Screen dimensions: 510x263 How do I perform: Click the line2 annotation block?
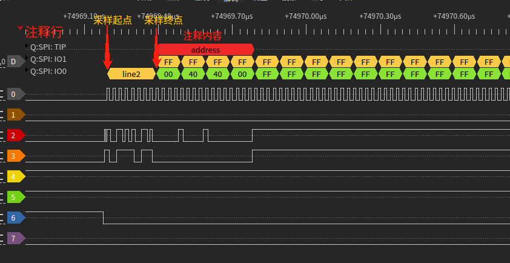pos(131,74)
